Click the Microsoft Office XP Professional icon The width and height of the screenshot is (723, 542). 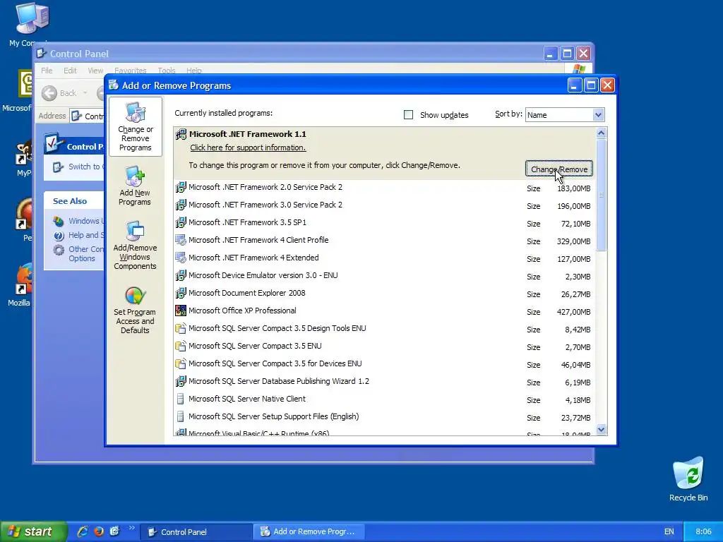(x=181, y=311)
